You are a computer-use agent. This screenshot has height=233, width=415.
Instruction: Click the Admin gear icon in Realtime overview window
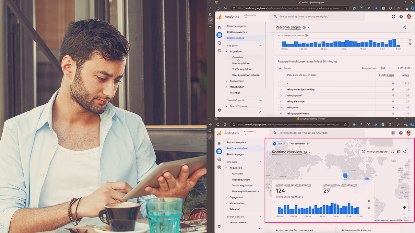219,226
